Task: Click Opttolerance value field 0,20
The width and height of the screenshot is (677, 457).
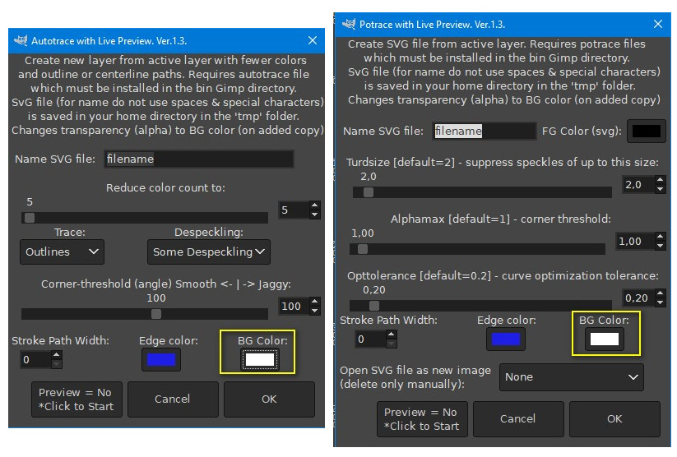Action: point(638,298)
